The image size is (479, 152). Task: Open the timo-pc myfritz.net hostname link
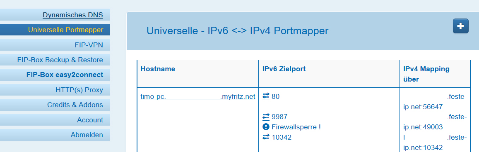pos(197,97)
